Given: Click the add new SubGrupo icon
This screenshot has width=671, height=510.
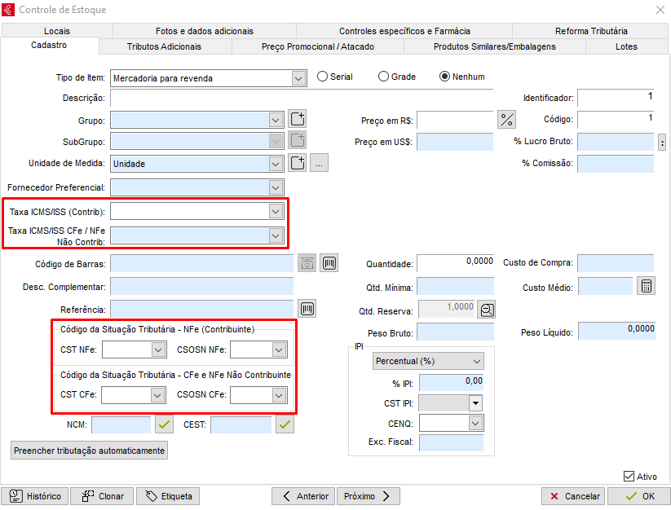Looking at the screenshot, I should [298, 140].
